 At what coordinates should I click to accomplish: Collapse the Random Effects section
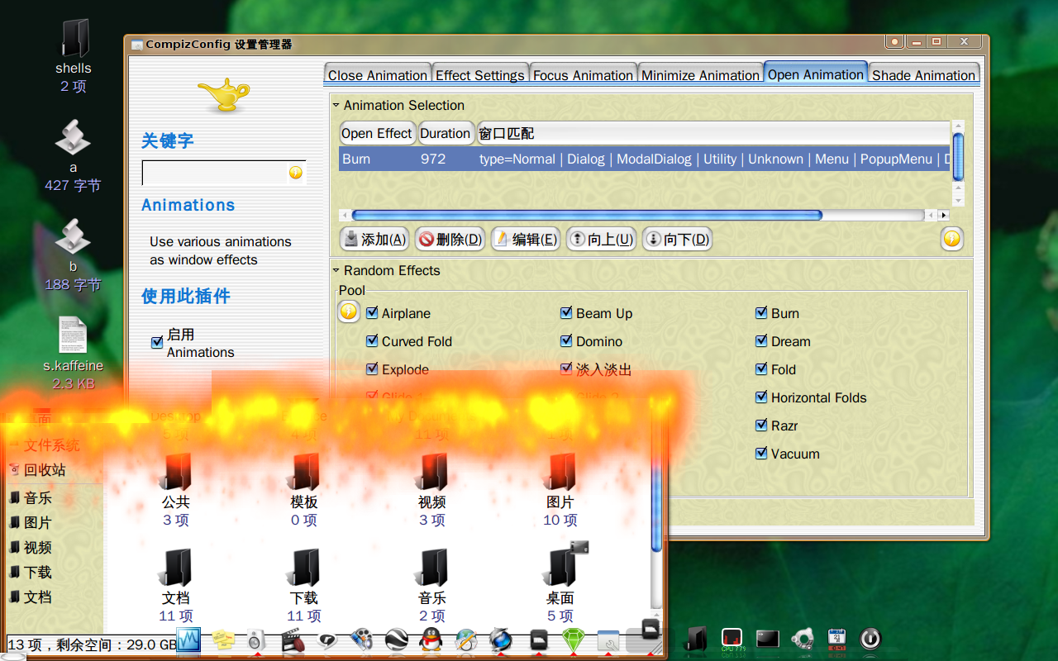coord(336,270)
